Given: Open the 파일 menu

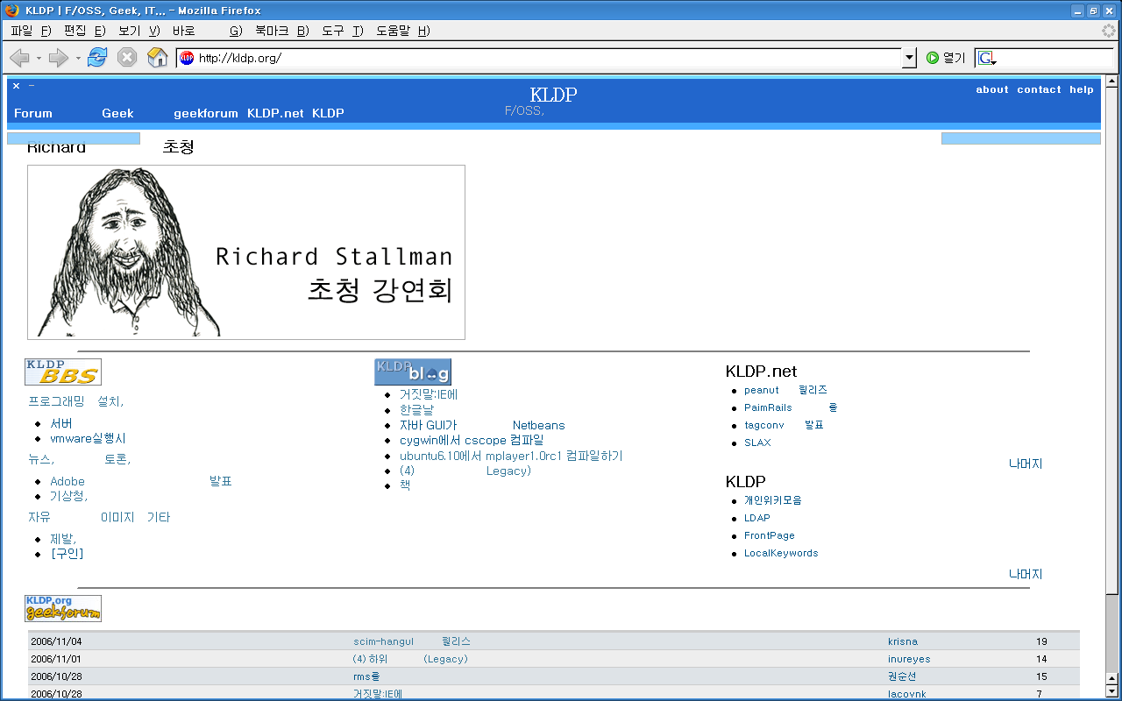Looking at the screenshot, I should (x=31, y=31).
